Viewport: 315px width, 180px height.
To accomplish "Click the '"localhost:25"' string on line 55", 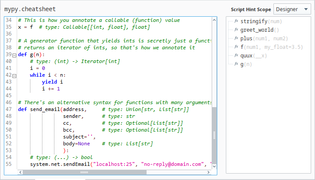I will (114, 164).
